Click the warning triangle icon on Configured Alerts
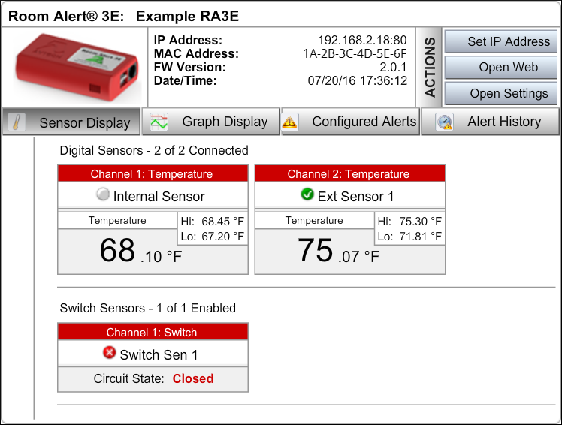 [x=290, y=122]
